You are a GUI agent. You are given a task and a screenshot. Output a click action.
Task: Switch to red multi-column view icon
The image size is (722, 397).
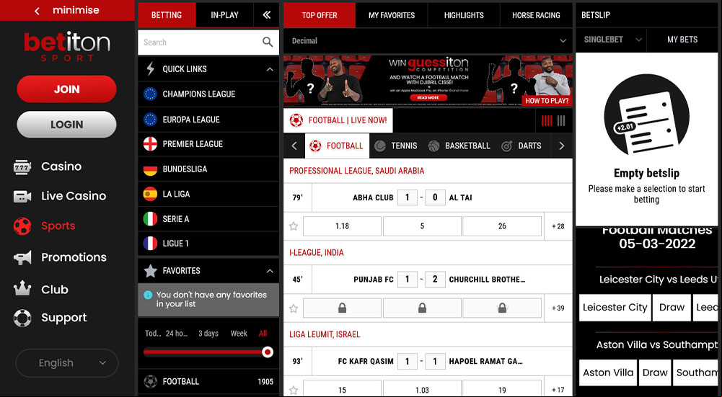click(547, 121)
